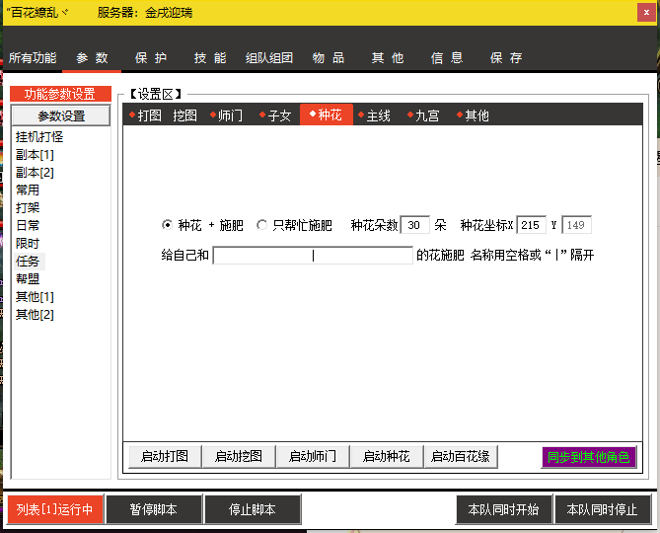Select 限时 in the sidebar
660x533 pixels.
(x=28, y=244)
